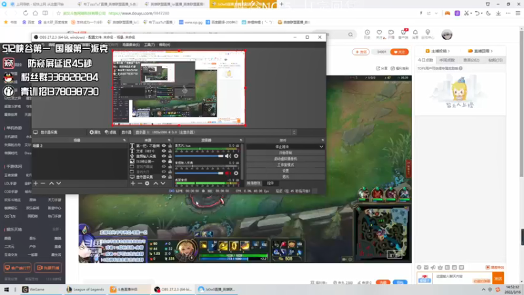The width and height of the screenshot is (524, 295).
Task: Open filters button in source toolbar
Action: 110,132
